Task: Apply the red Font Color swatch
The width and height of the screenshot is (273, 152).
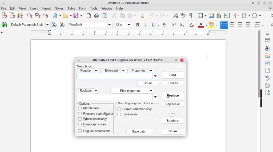Action: (201, 25)
